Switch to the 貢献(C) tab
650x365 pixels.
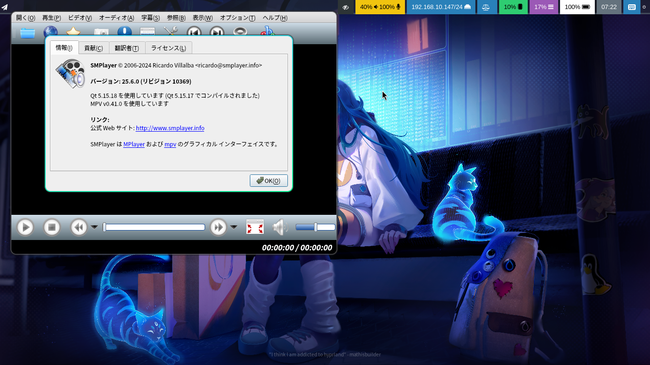pyautogui.click(x=93, y=48)
